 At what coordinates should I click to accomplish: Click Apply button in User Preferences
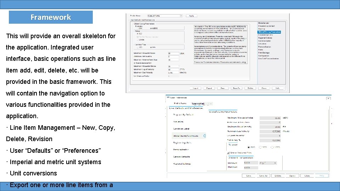[x=292, y=176]
